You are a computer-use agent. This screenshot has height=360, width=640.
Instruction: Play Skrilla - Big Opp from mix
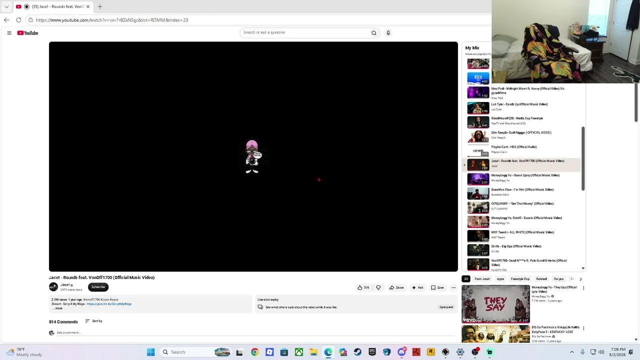523,249
